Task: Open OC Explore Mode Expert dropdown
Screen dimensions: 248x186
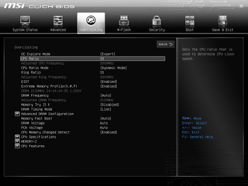Action: pos(108,54)
